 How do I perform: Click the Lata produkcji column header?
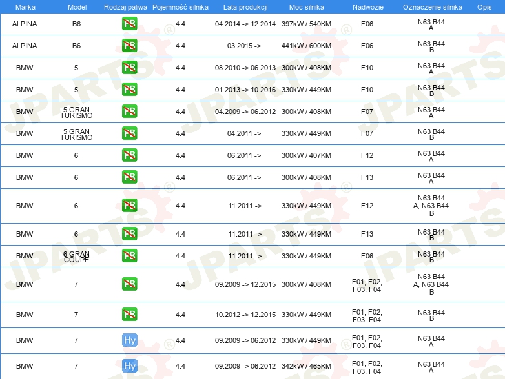click(x=245, y=7)
